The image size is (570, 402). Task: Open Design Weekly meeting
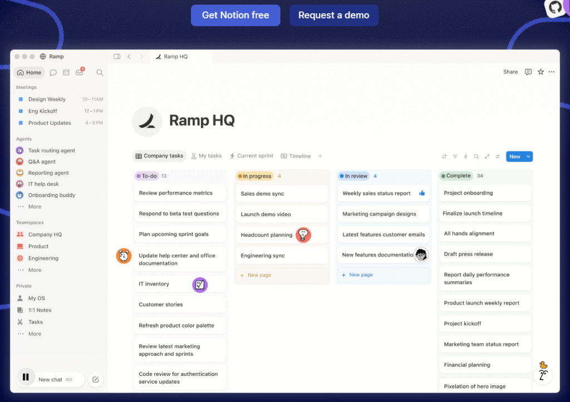pos(60,99)
